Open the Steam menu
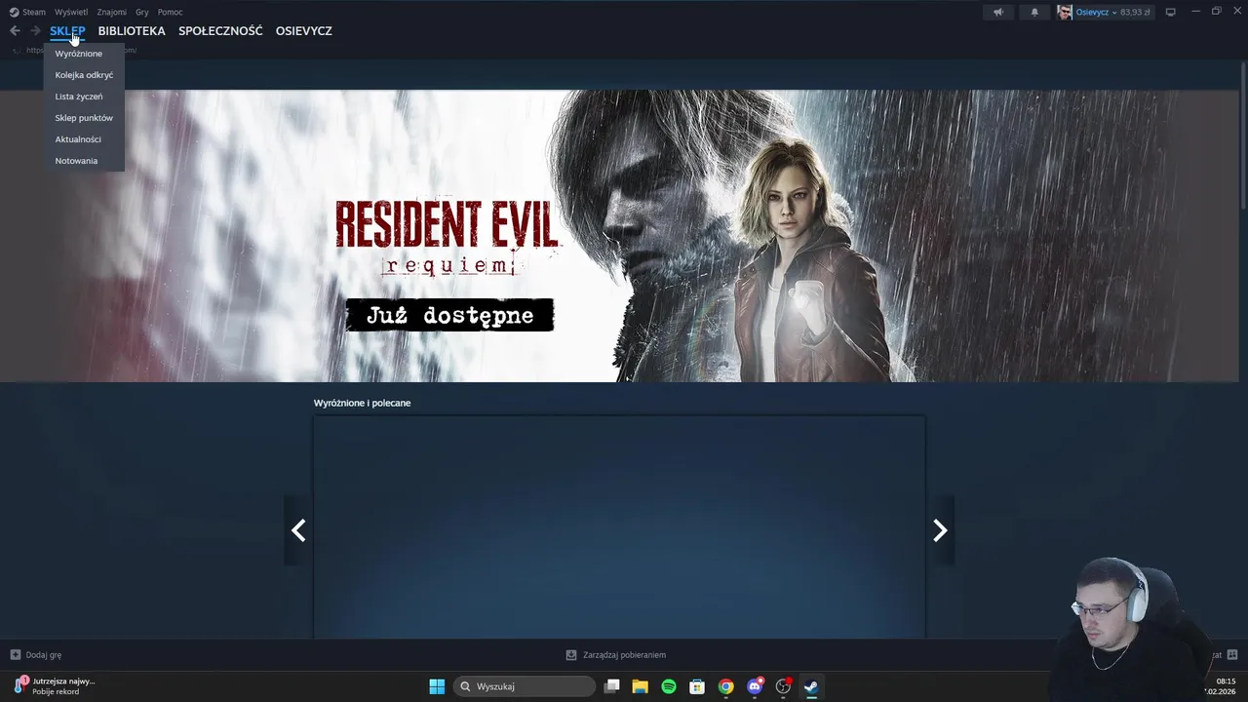Image resolution: width=1248 pixels, height=702 pixels. point(34,12)
